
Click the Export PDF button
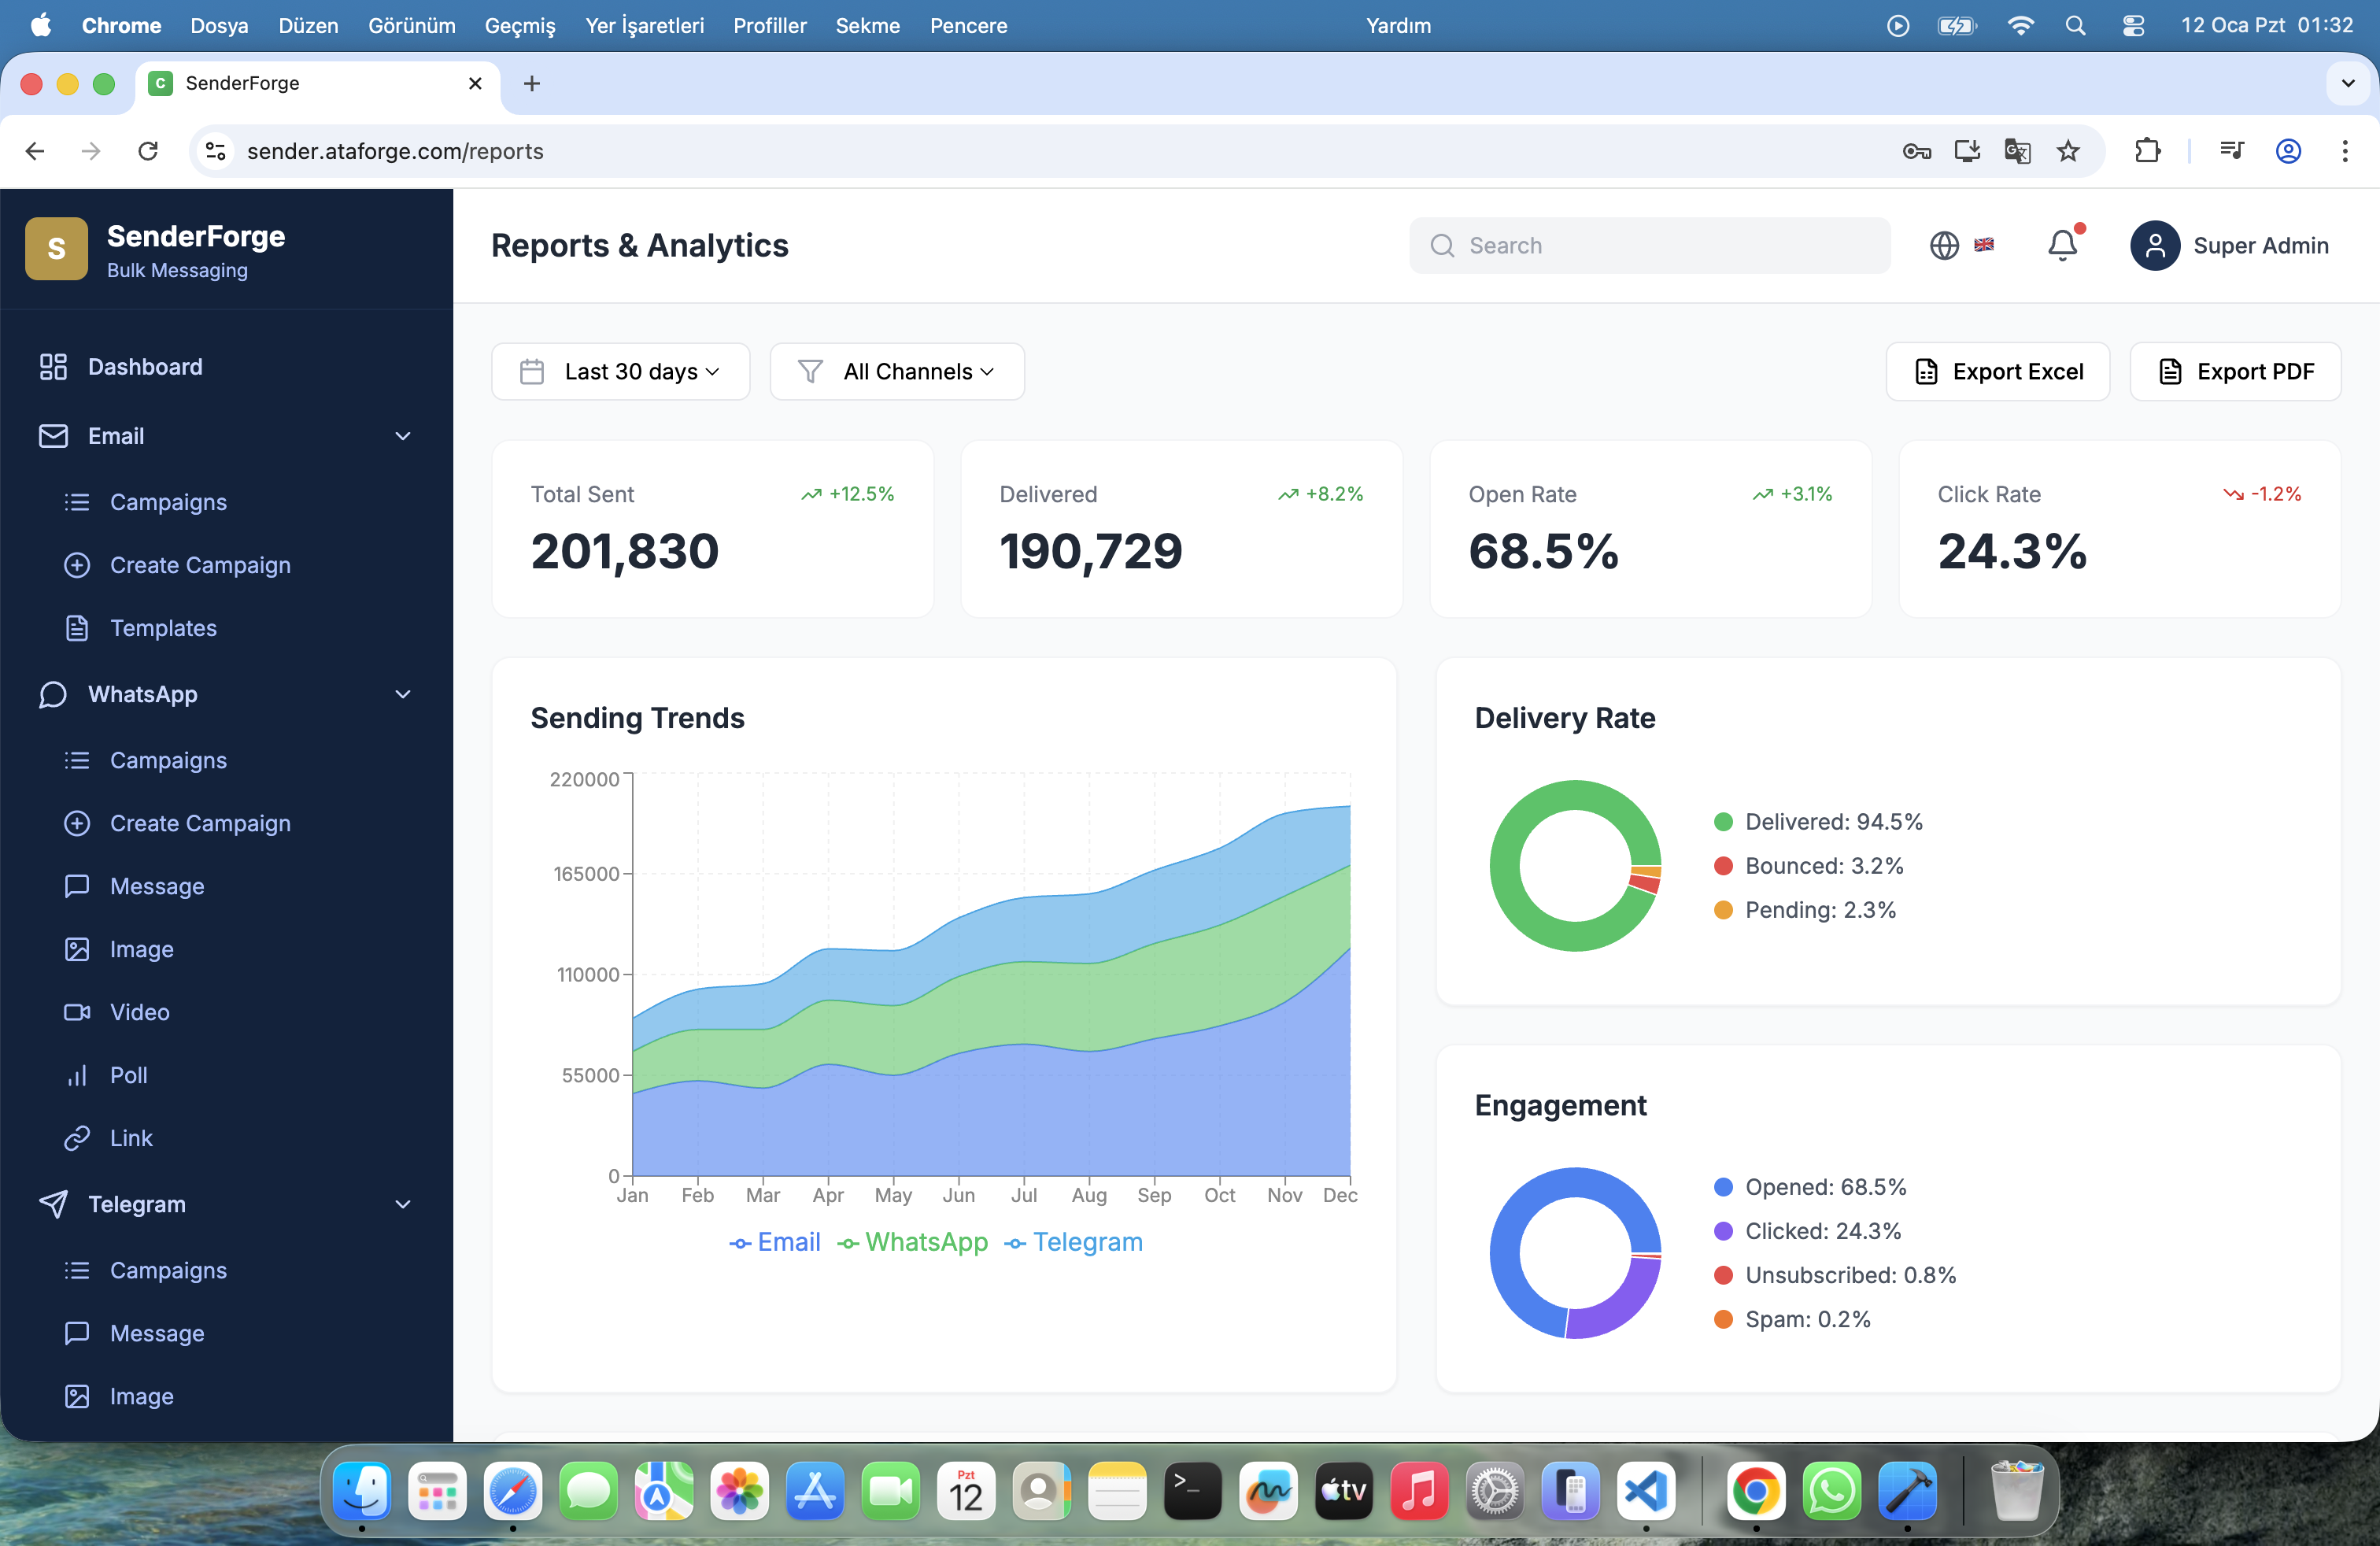2234,372
